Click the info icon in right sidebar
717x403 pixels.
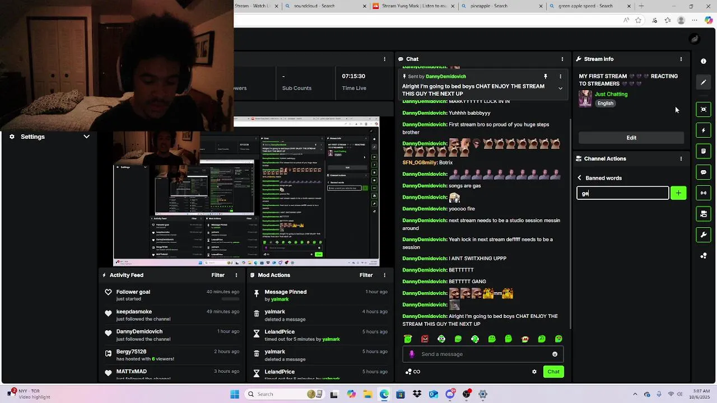704,61
